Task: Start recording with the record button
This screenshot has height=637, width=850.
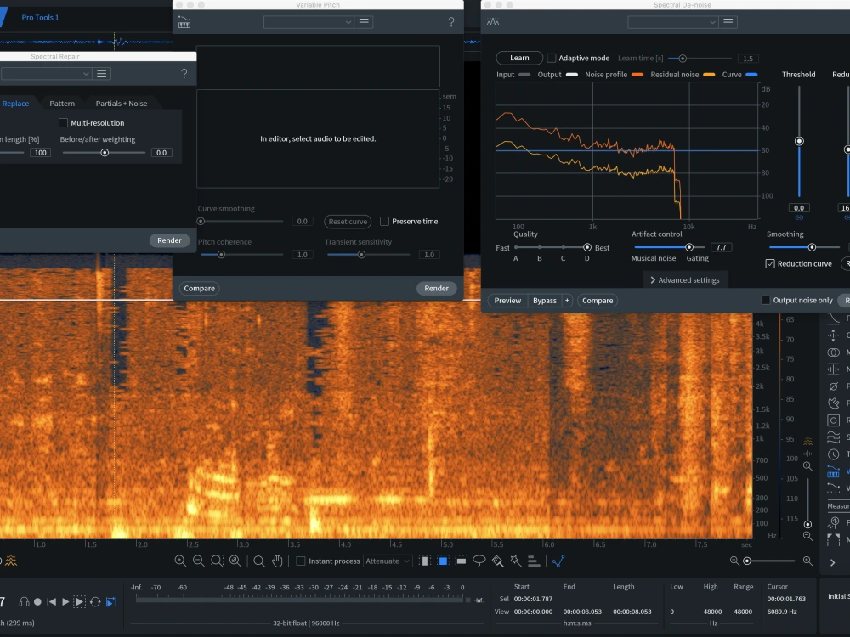Action: tap(37, 602)
